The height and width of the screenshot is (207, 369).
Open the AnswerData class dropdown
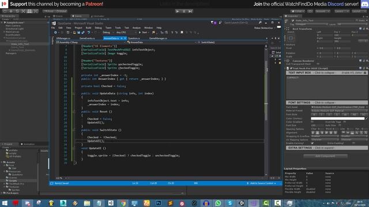click(x=161, y=42)
